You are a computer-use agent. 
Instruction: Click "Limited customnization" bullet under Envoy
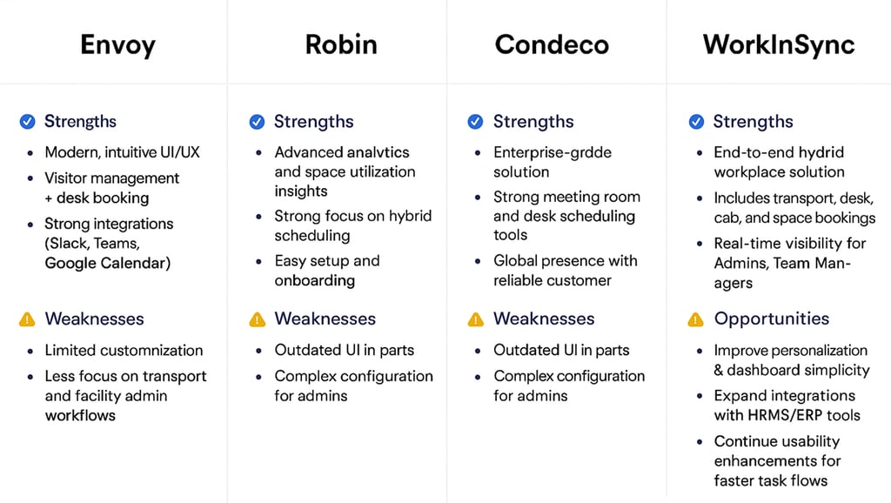tap(124, 351)
